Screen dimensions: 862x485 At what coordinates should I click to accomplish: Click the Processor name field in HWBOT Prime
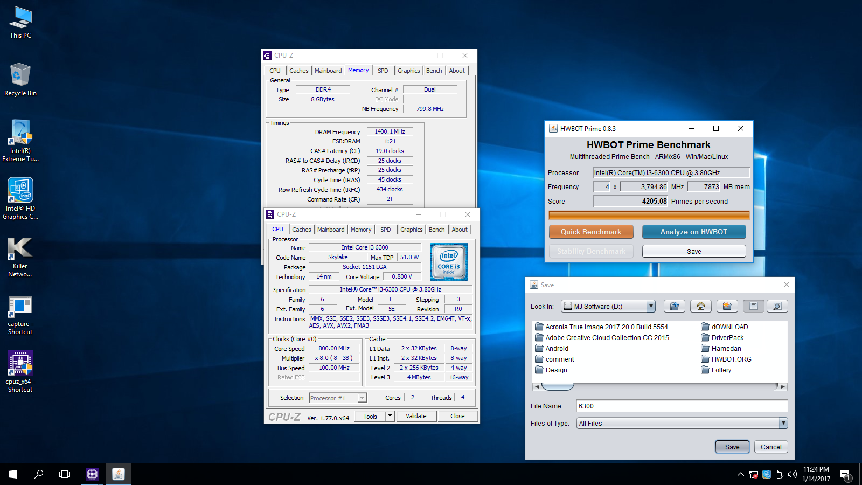click(671, 172)
